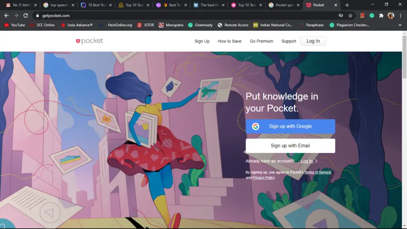Expand hidden bookmarks with double chevron
Viewport: 407px width, 229px height.
400,25
